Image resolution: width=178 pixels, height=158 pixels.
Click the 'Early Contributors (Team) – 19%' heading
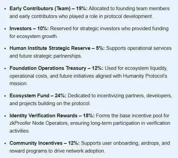[x=49, y=8]
